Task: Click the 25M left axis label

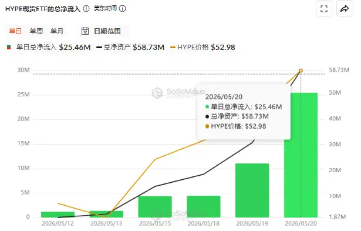Action: tap(23, 95)
